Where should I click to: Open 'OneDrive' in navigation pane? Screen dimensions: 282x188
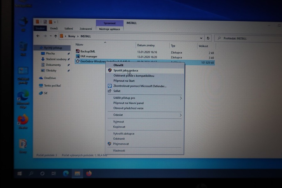click(x=50, y=78)
